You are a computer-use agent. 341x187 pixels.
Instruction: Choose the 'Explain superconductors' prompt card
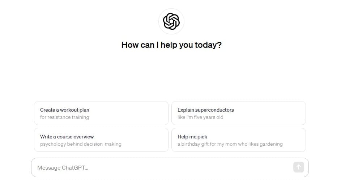239,113
